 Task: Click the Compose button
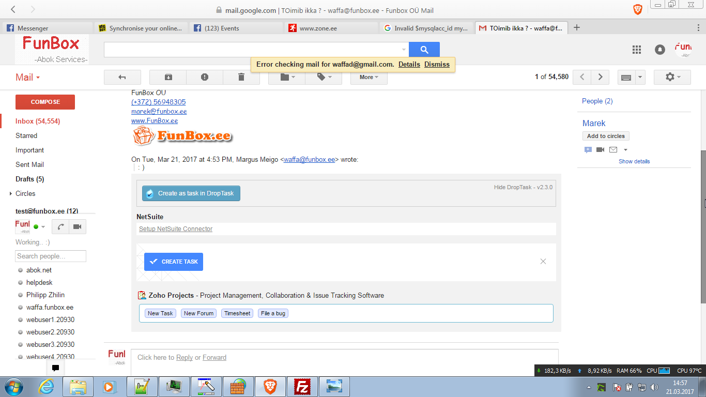click(45, 102)
